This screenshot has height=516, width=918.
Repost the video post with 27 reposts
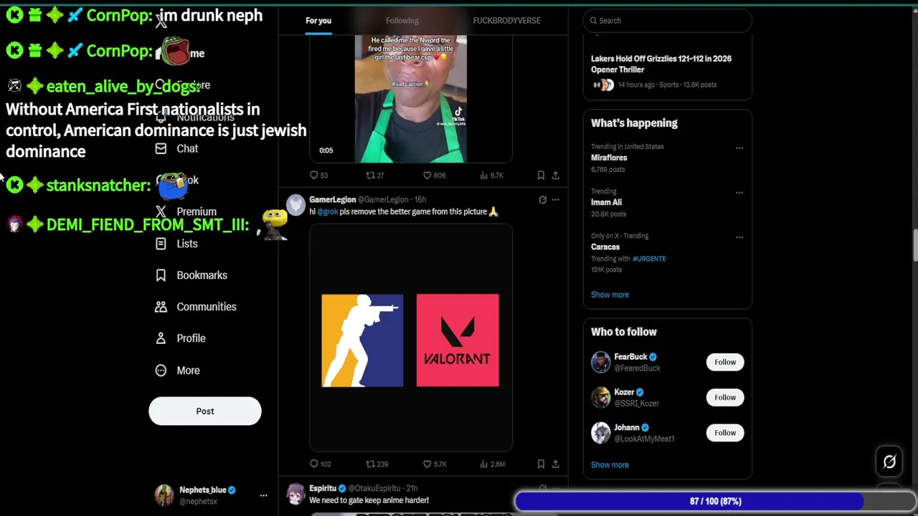point(375,176)
